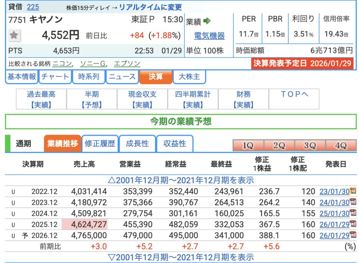Expand the ▽2001年12月期〜2021年12月期 link at bottom
Viewport: 359px width, 263px height.
point(181,257)
